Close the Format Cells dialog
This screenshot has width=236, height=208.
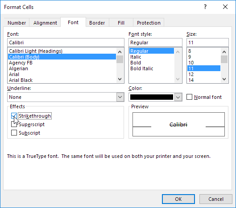225,7
